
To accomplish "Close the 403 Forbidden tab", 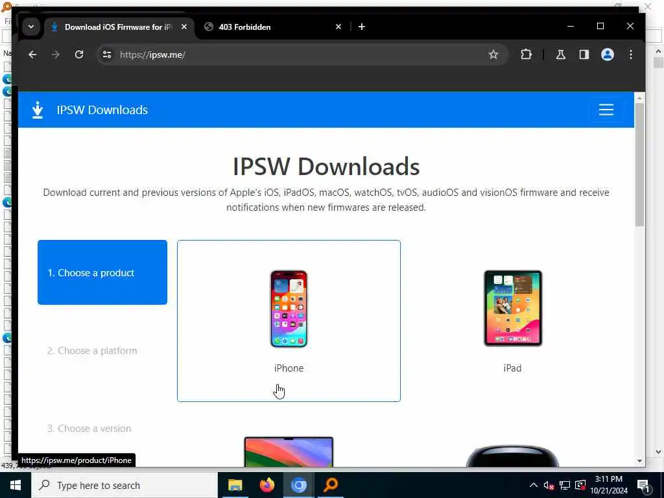I will click(338, 27).
